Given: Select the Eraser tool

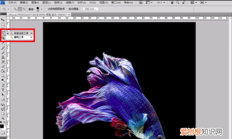Looking at the screenshot, I should click(x=3, y=67).
